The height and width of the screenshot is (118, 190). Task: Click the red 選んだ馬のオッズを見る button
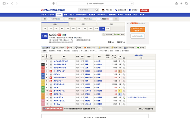click(53, 109)
